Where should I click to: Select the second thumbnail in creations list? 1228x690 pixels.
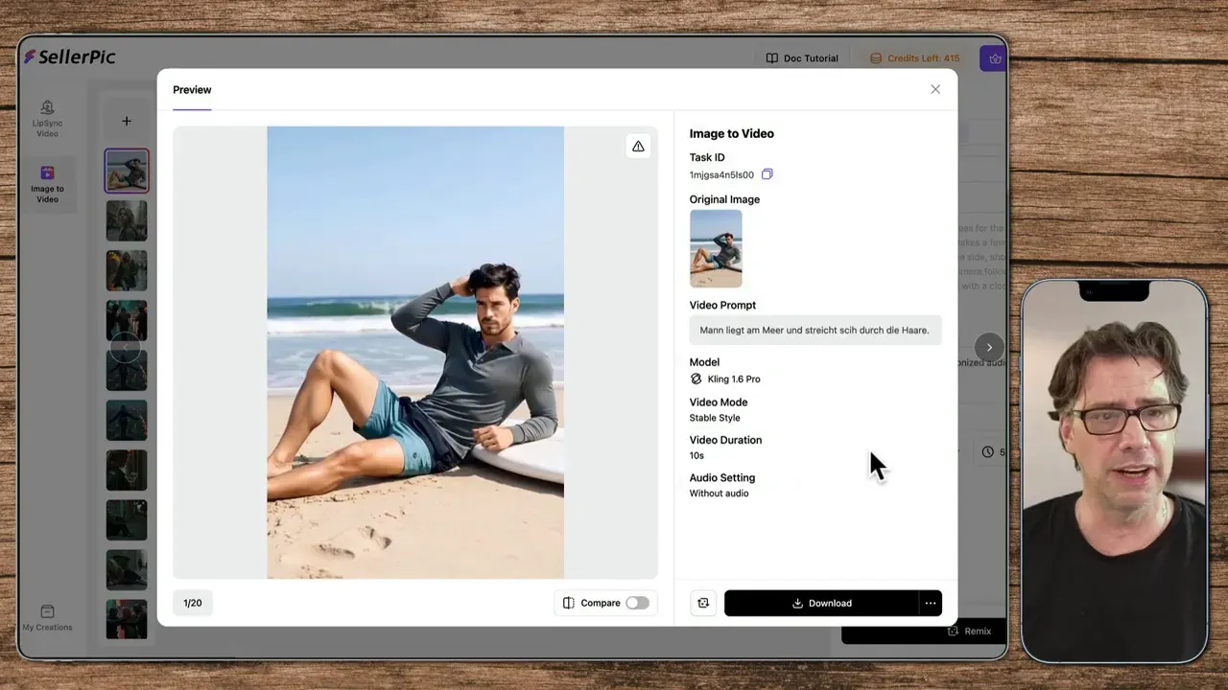127,220
